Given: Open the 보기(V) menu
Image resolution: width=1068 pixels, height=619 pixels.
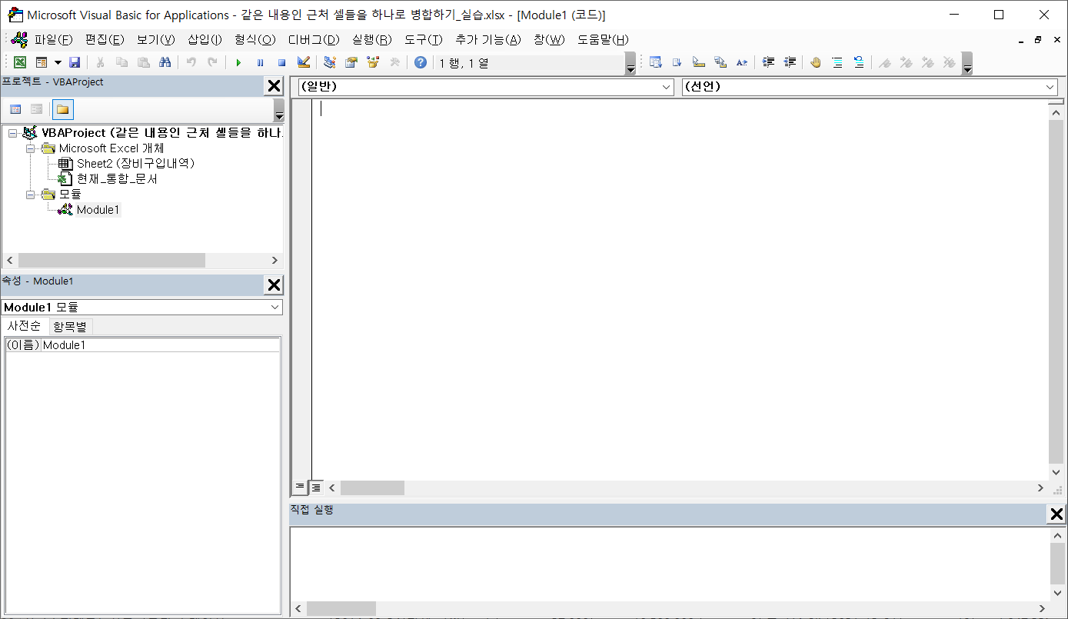Looking at the screenshot, I should click(x=155, y=39).
